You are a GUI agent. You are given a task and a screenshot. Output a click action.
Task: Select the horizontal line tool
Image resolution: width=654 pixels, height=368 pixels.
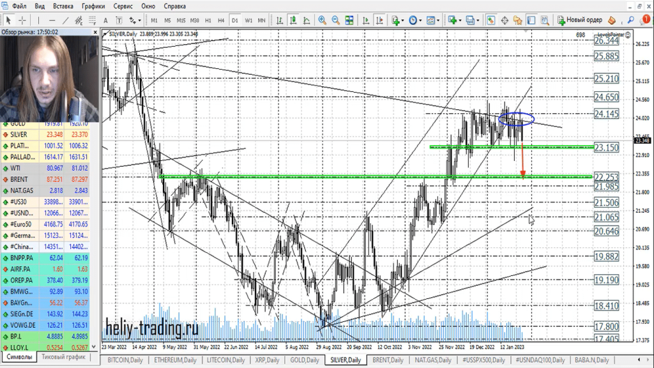(51, 20)
